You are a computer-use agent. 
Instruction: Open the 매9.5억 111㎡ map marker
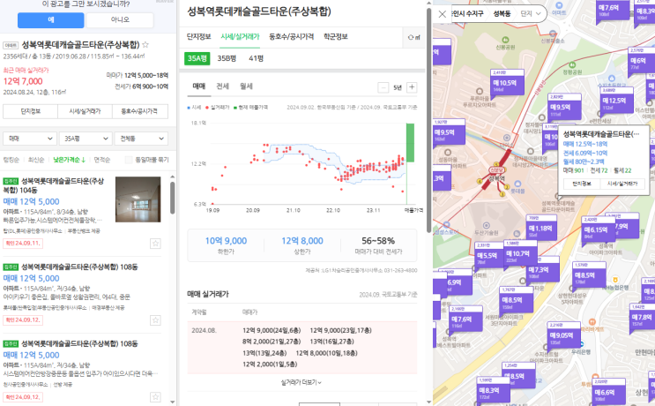point(564,107)
